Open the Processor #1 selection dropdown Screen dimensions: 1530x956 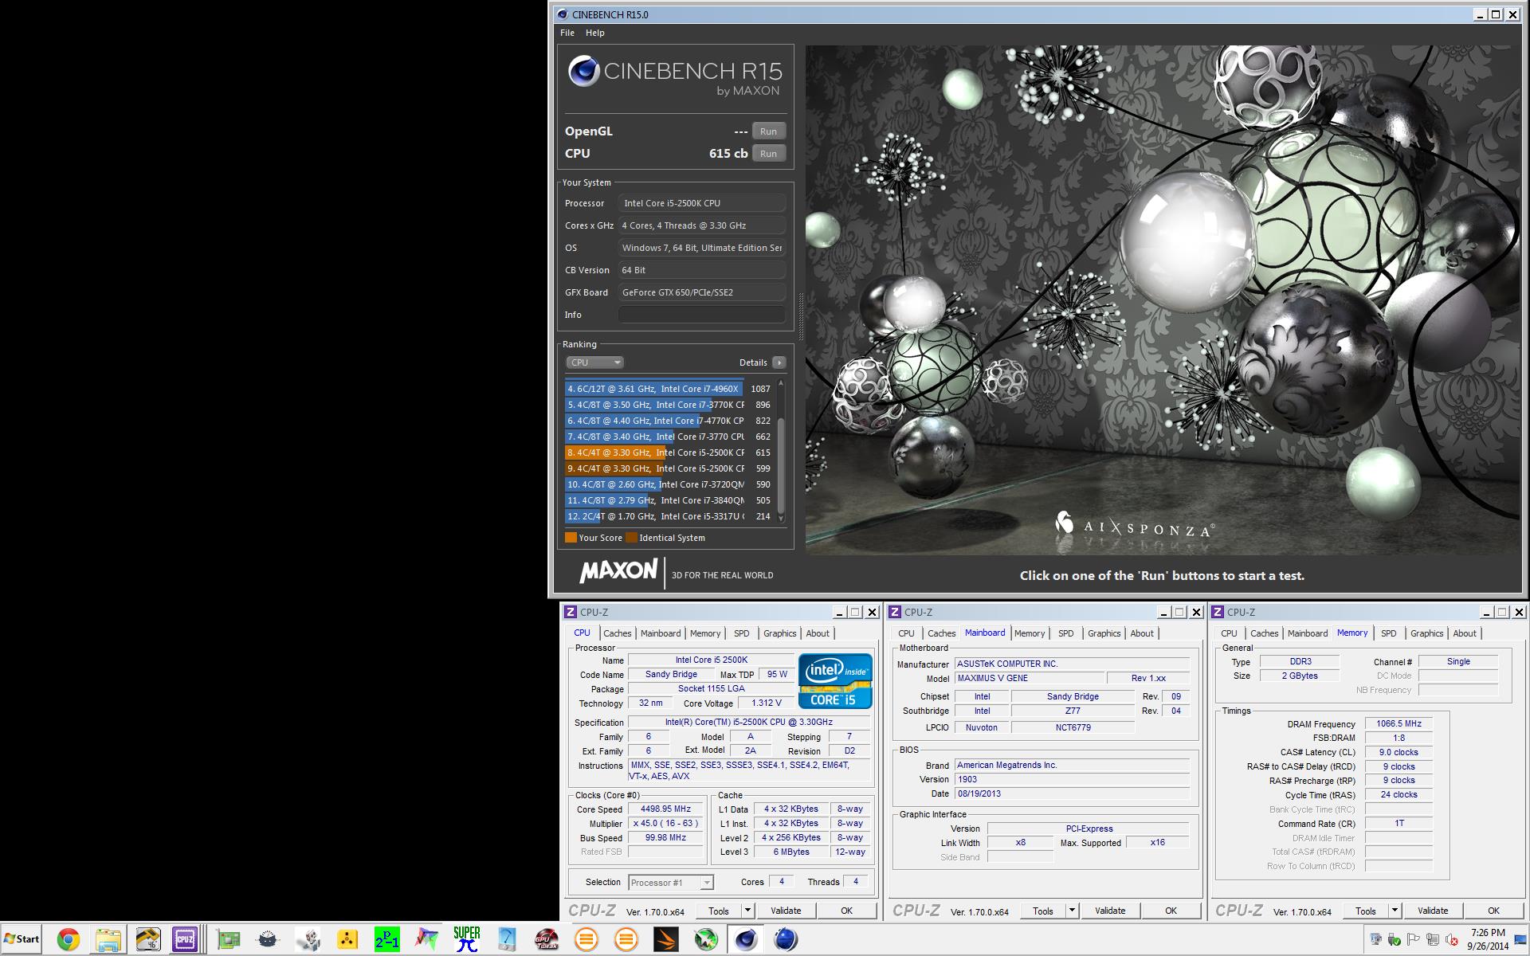670,883
